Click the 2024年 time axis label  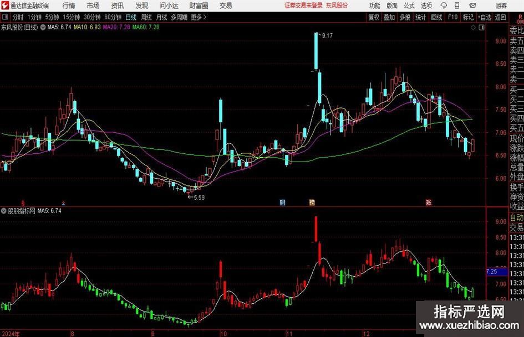tap(11, 333)
